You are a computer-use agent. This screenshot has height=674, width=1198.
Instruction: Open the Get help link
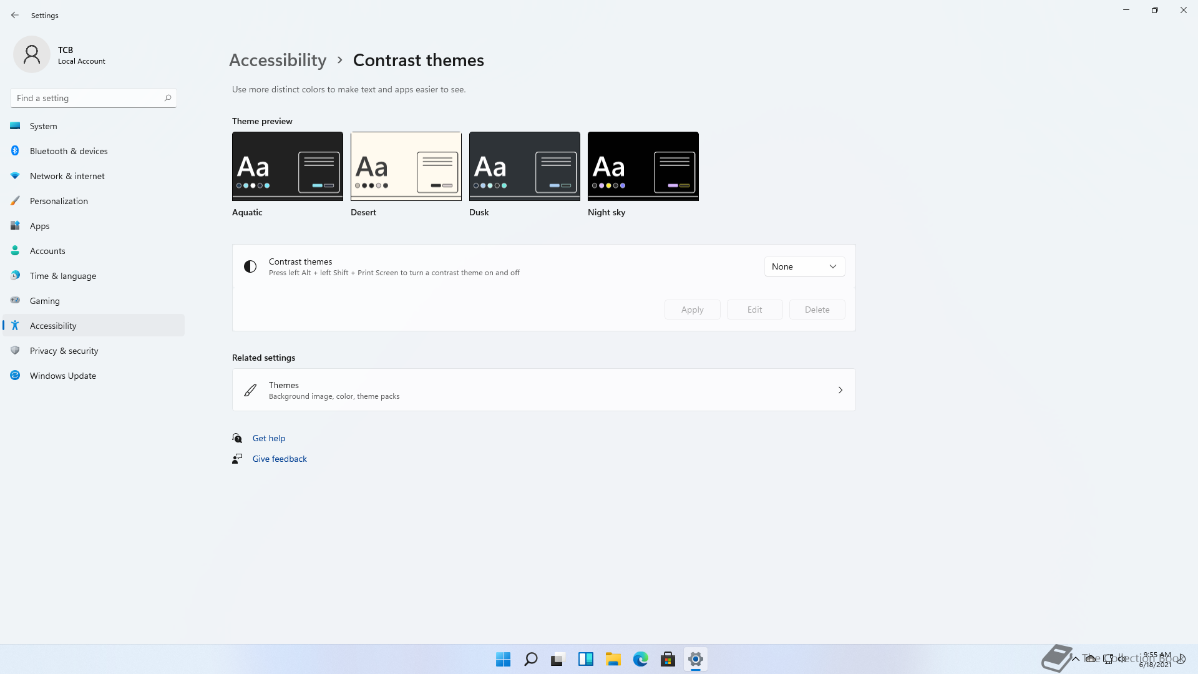pos(269,438)
